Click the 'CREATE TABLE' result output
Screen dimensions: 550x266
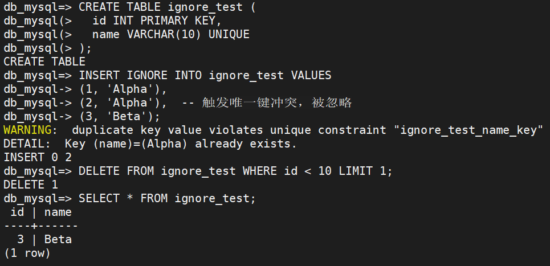(x=44, y=62)
